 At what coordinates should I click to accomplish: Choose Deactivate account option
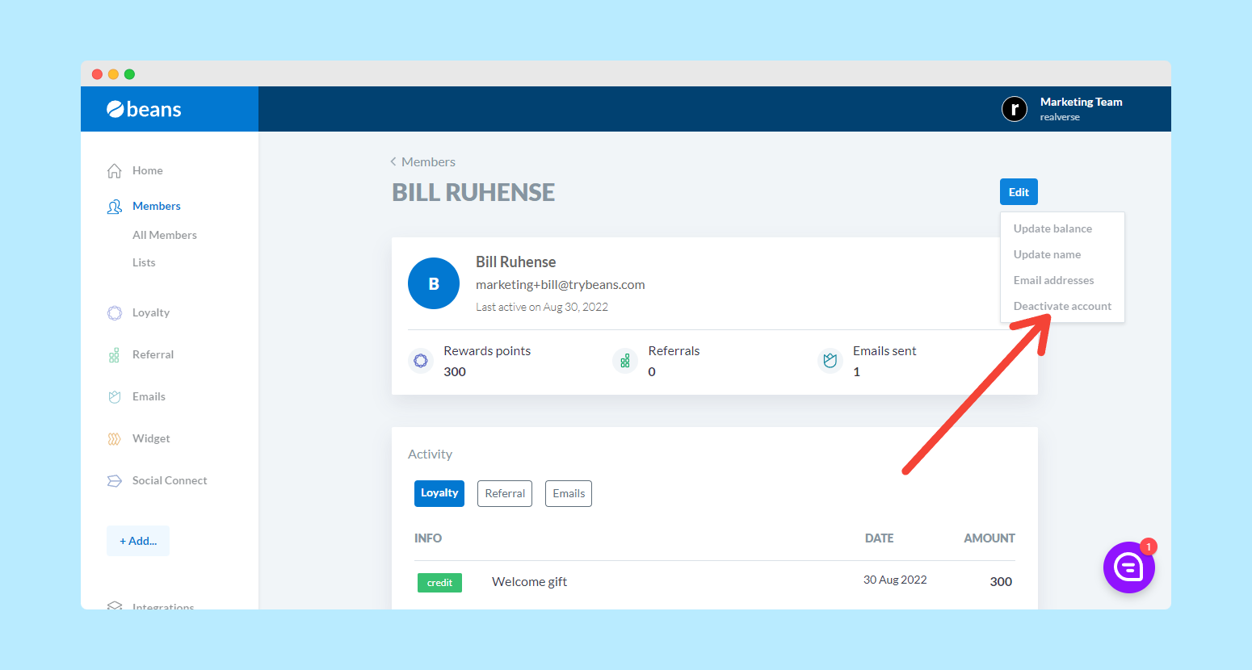pos(1062,306)
